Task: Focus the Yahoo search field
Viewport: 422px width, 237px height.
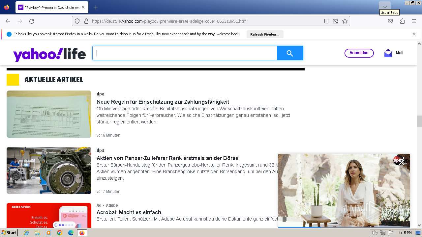Action: point(185,53)
